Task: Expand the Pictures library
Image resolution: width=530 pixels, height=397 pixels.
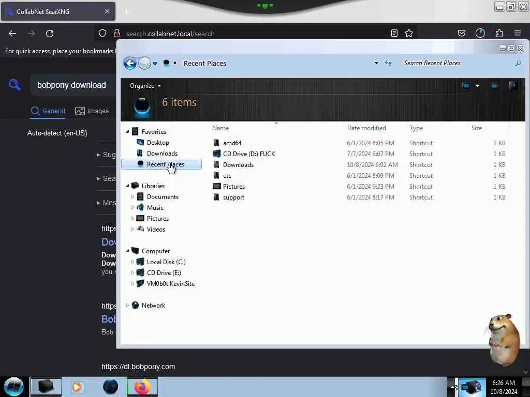Action: point(132,219)
